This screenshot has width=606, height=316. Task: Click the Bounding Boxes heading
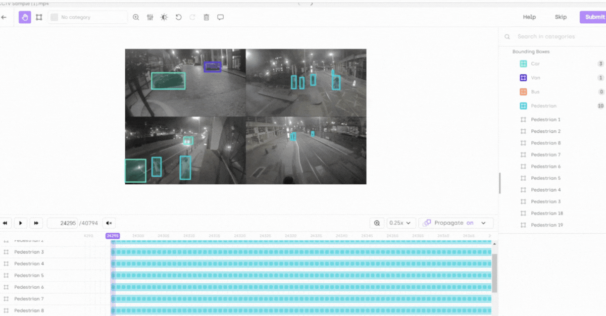531,51
